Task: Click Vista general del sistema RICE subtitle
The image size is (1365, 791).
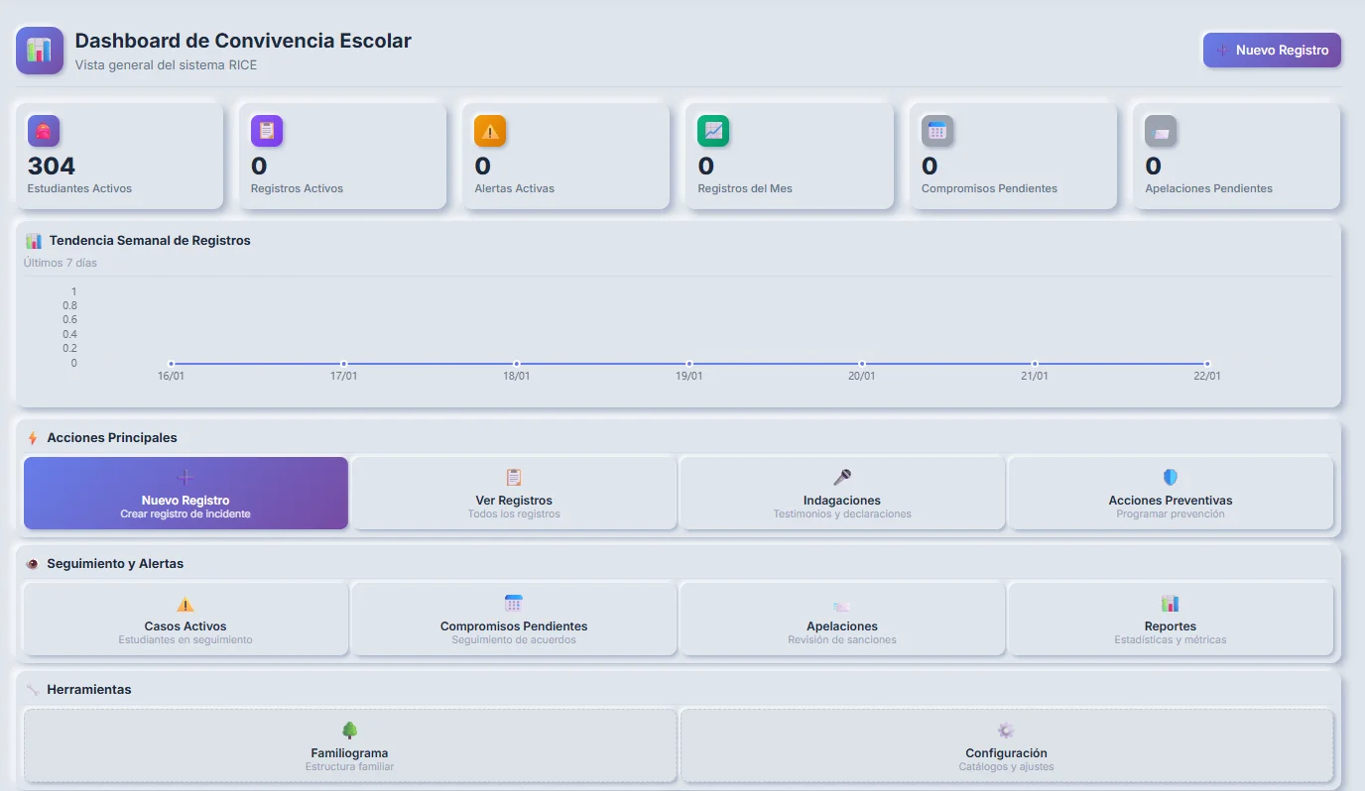Action: click(166, 65)
